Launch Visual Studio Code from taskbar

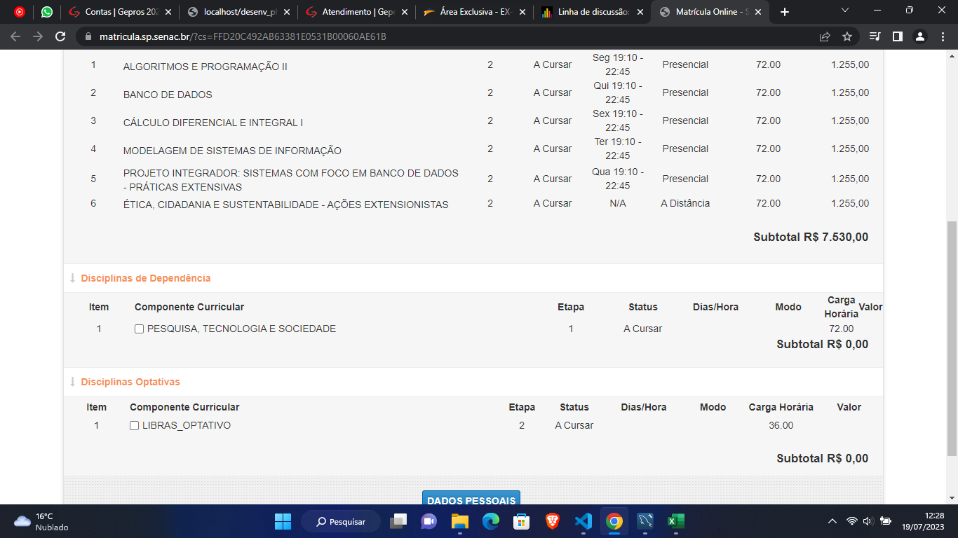[583, 521]
